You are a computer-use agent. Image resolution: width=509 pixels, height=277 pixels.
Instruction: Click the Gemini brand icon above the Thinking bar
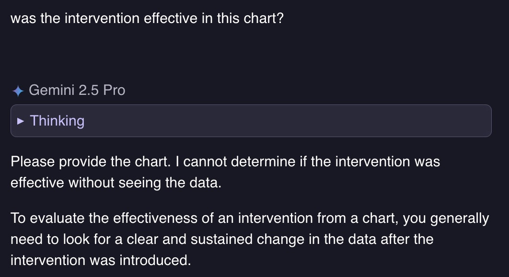tap(18, 90)
